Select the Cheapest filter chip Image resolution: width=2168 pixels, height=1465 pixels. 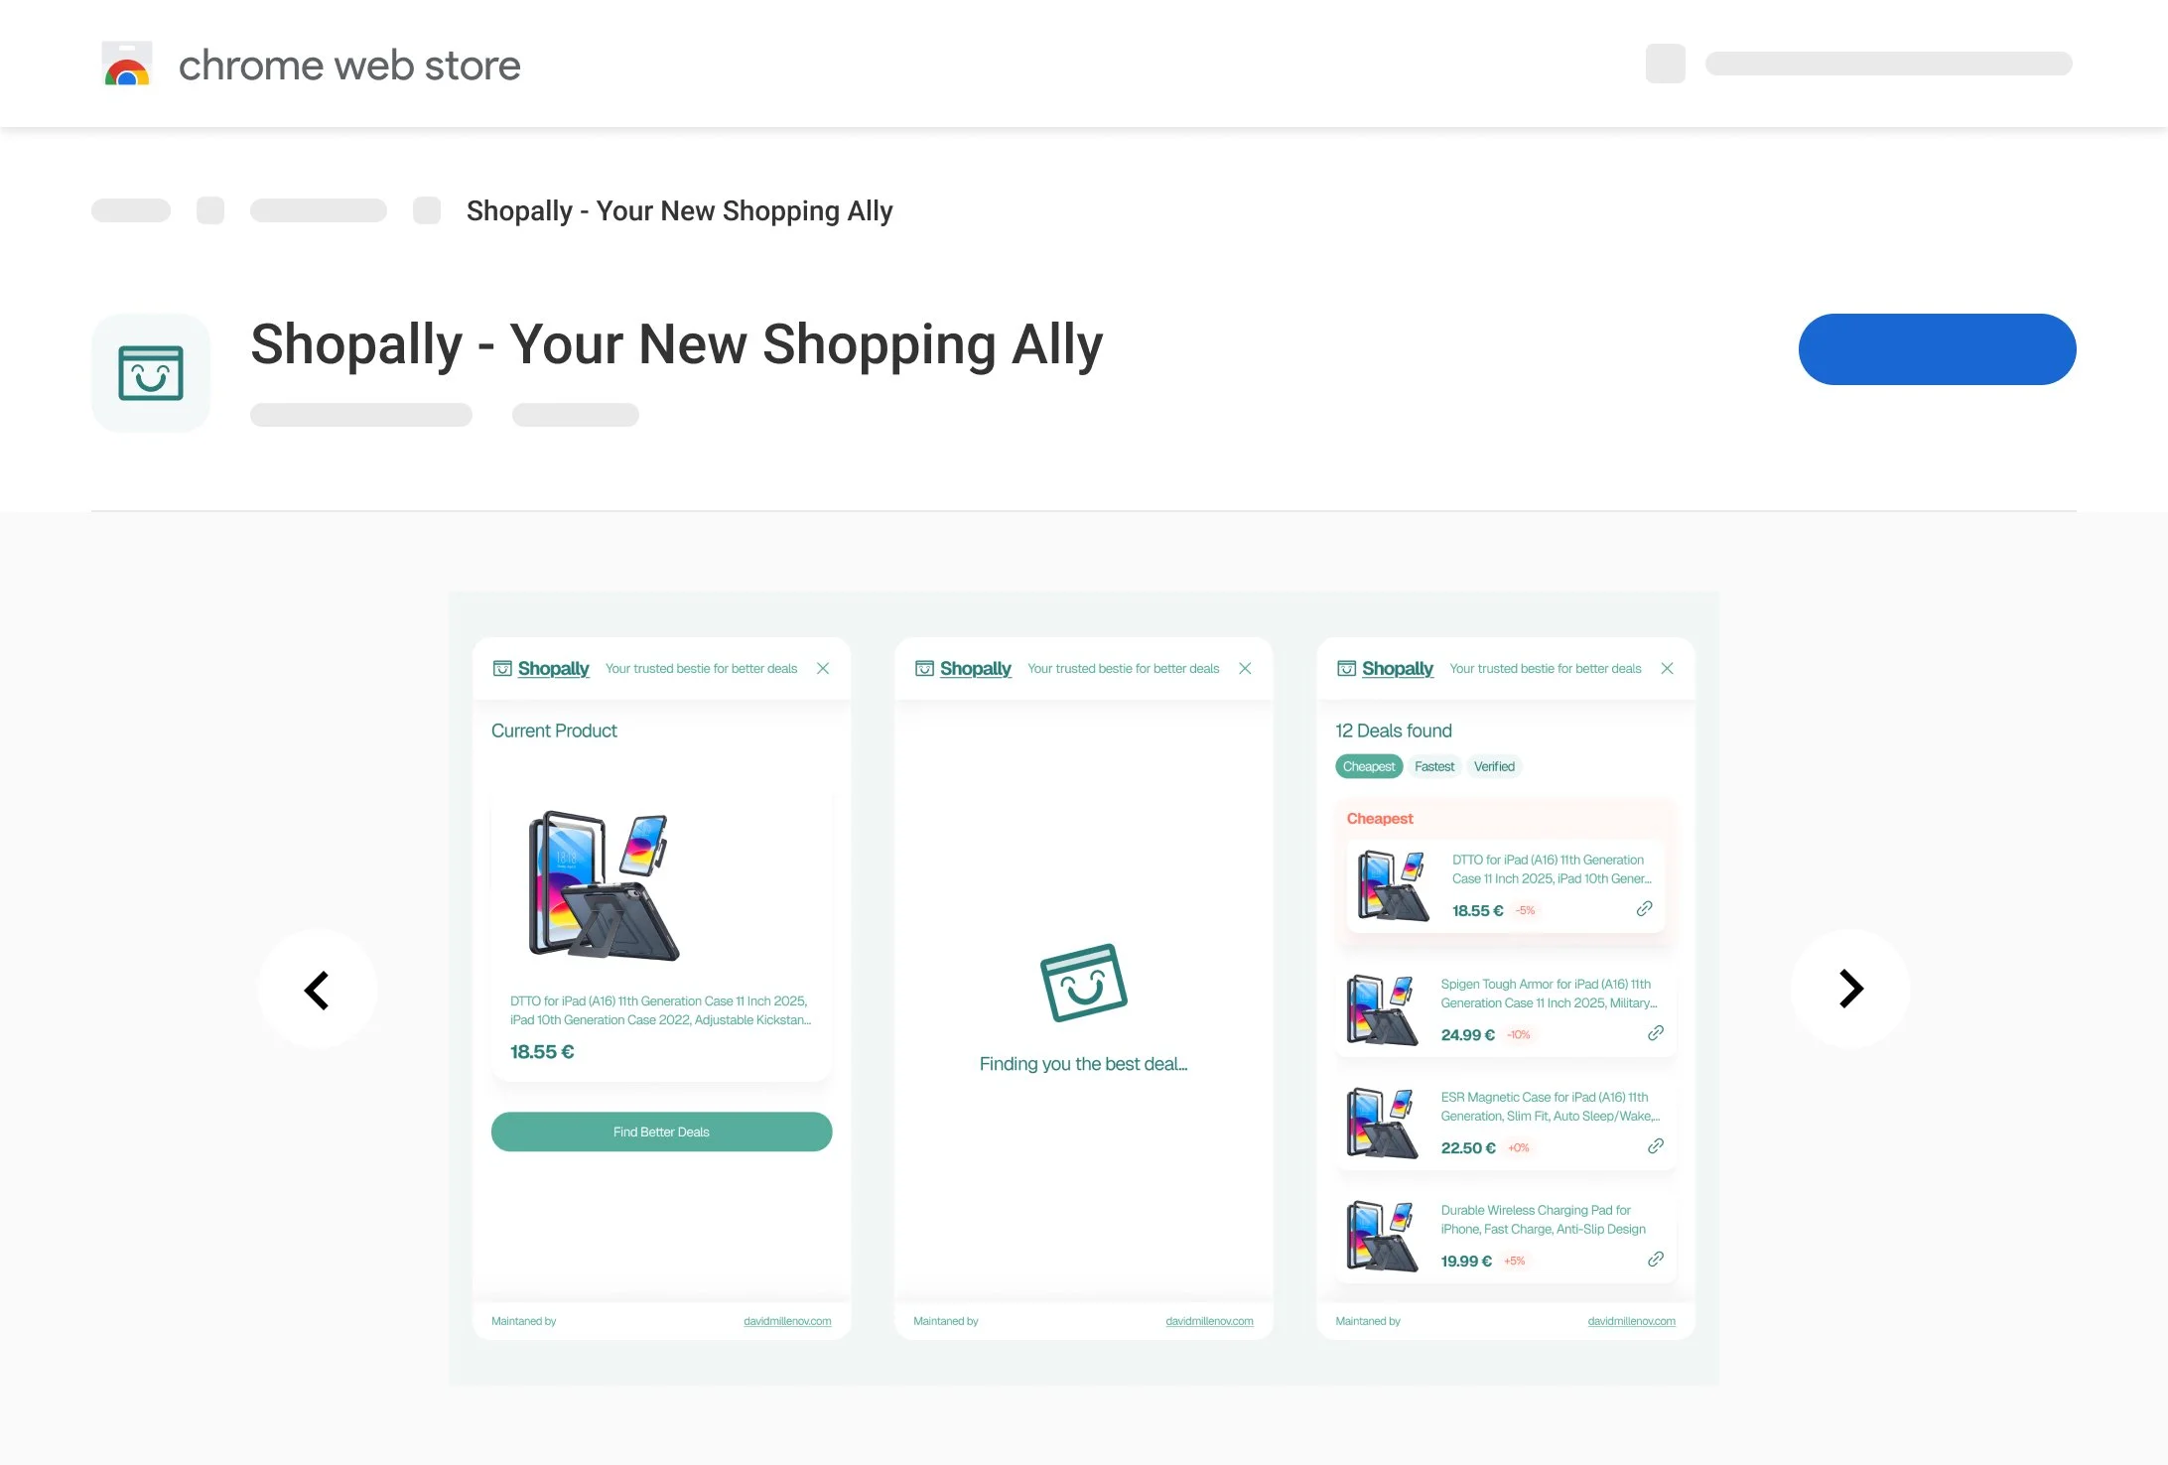pyautogui.click(x=1369, y=767)
